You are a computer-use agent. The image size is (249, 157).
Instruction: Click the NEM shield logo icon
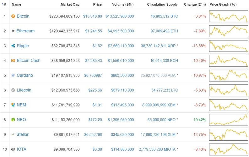(x=13, y=105)
